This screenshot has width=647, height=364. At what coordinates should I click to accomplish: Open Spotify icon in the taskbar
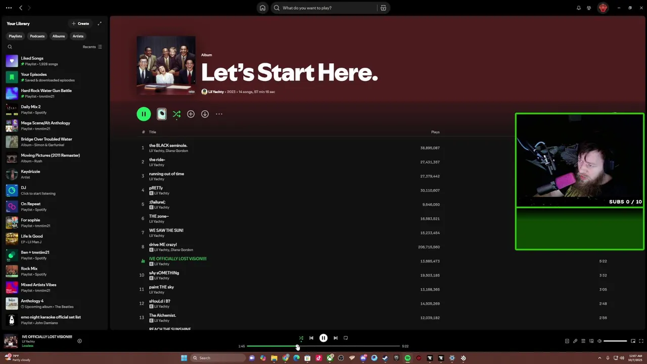tap(407, 358)
